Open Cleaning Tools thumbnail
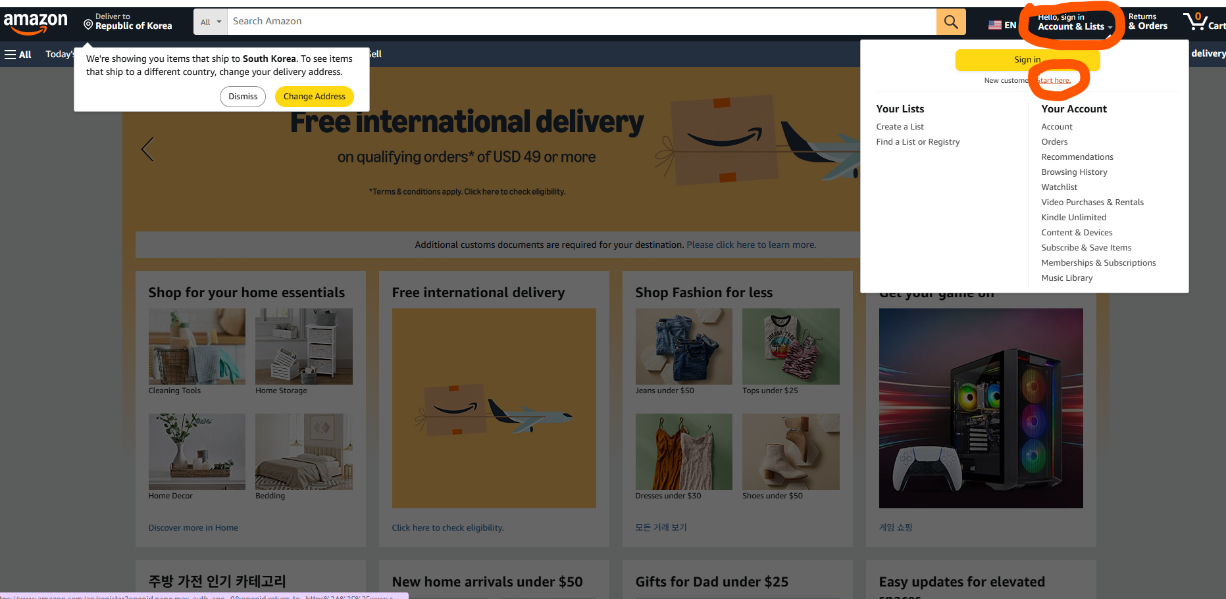 pos(197,347)
